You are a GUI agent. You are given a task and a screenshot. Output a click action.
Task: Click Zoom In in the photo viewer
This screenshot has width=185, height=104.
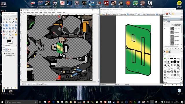point(114,14)
